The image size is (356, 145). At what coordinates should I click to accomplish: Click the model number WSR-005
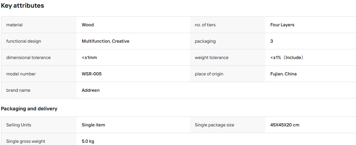(x=91, y=74)
